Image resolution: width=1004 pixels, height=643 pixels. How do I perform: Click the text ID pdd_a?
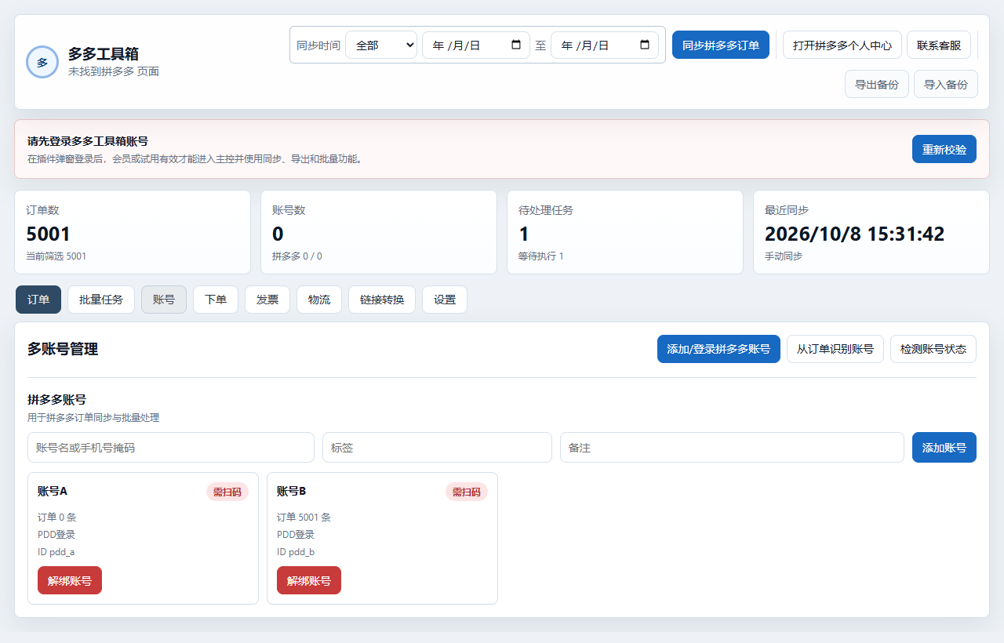pyautogui.click(x=56, y=552)
